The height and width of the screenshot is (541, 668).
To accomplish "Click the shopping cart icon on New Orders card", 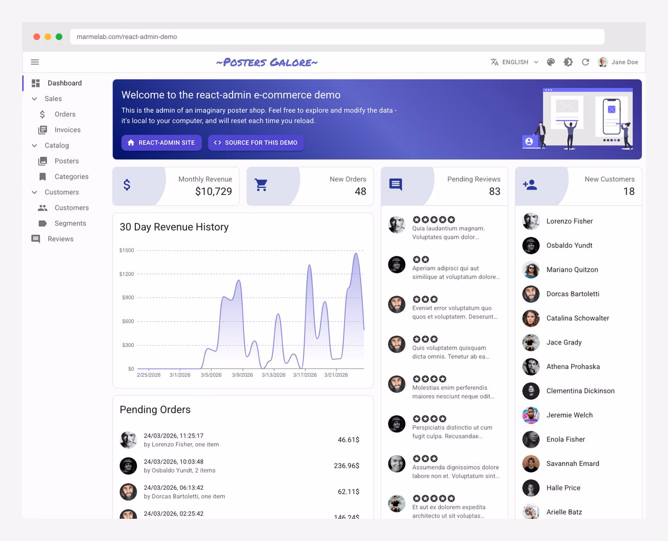I will pyautogui.click(x=262, y=185).
